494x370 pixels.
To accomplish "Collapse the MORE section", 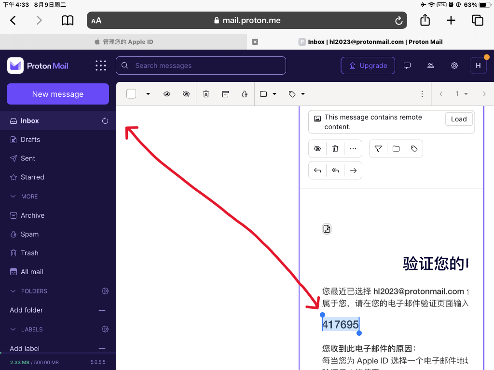I will click(x=24, y=197).
